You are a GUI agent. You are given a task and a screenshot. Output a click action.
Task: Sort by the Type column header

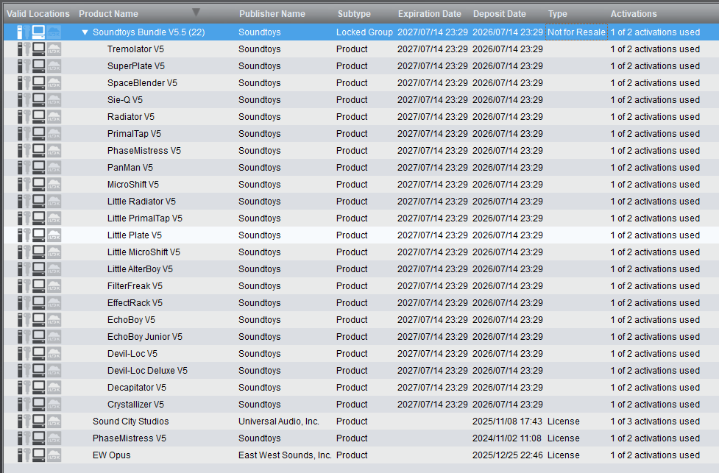point(558,14)
